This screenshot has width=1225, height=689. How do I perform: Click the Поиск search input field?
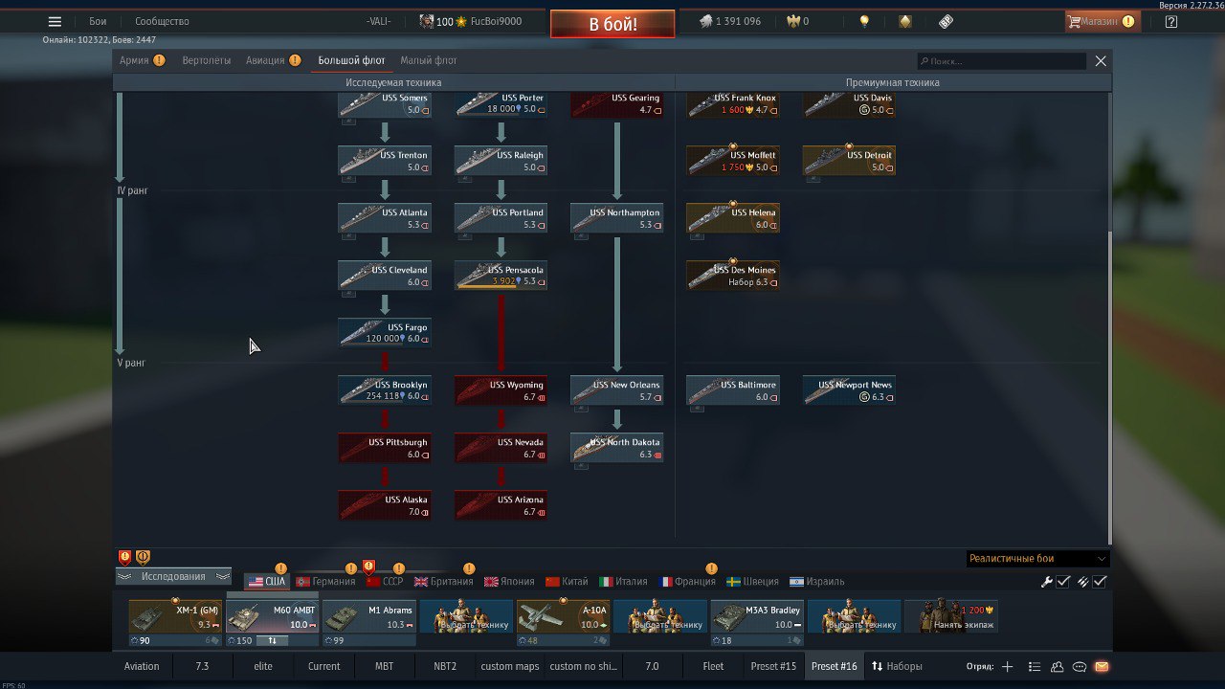click(1002, 61)
